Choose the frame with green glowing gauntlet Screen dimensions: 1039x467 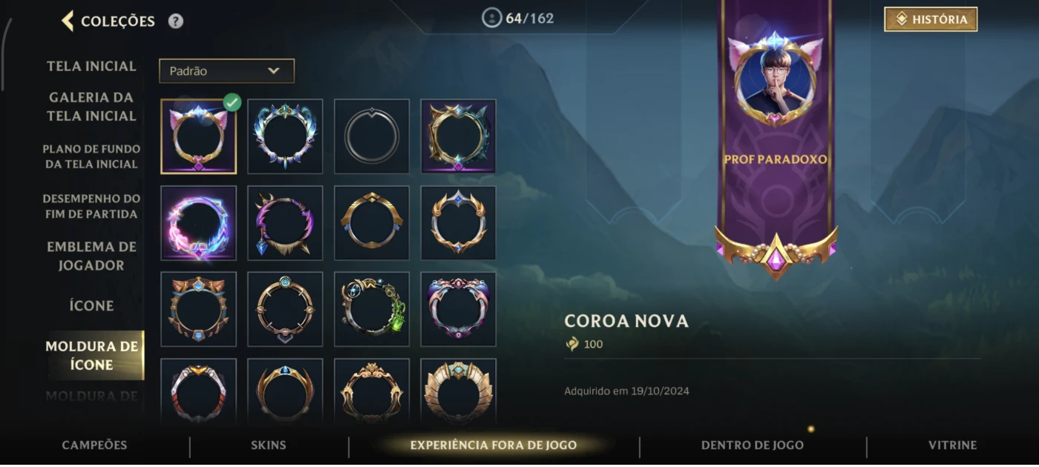[x=372, y=309]
